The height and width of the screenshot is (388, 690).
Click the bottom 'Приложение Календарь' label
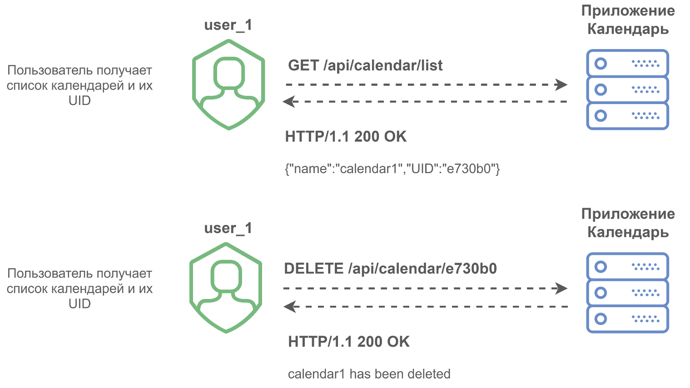coord(628,223)
